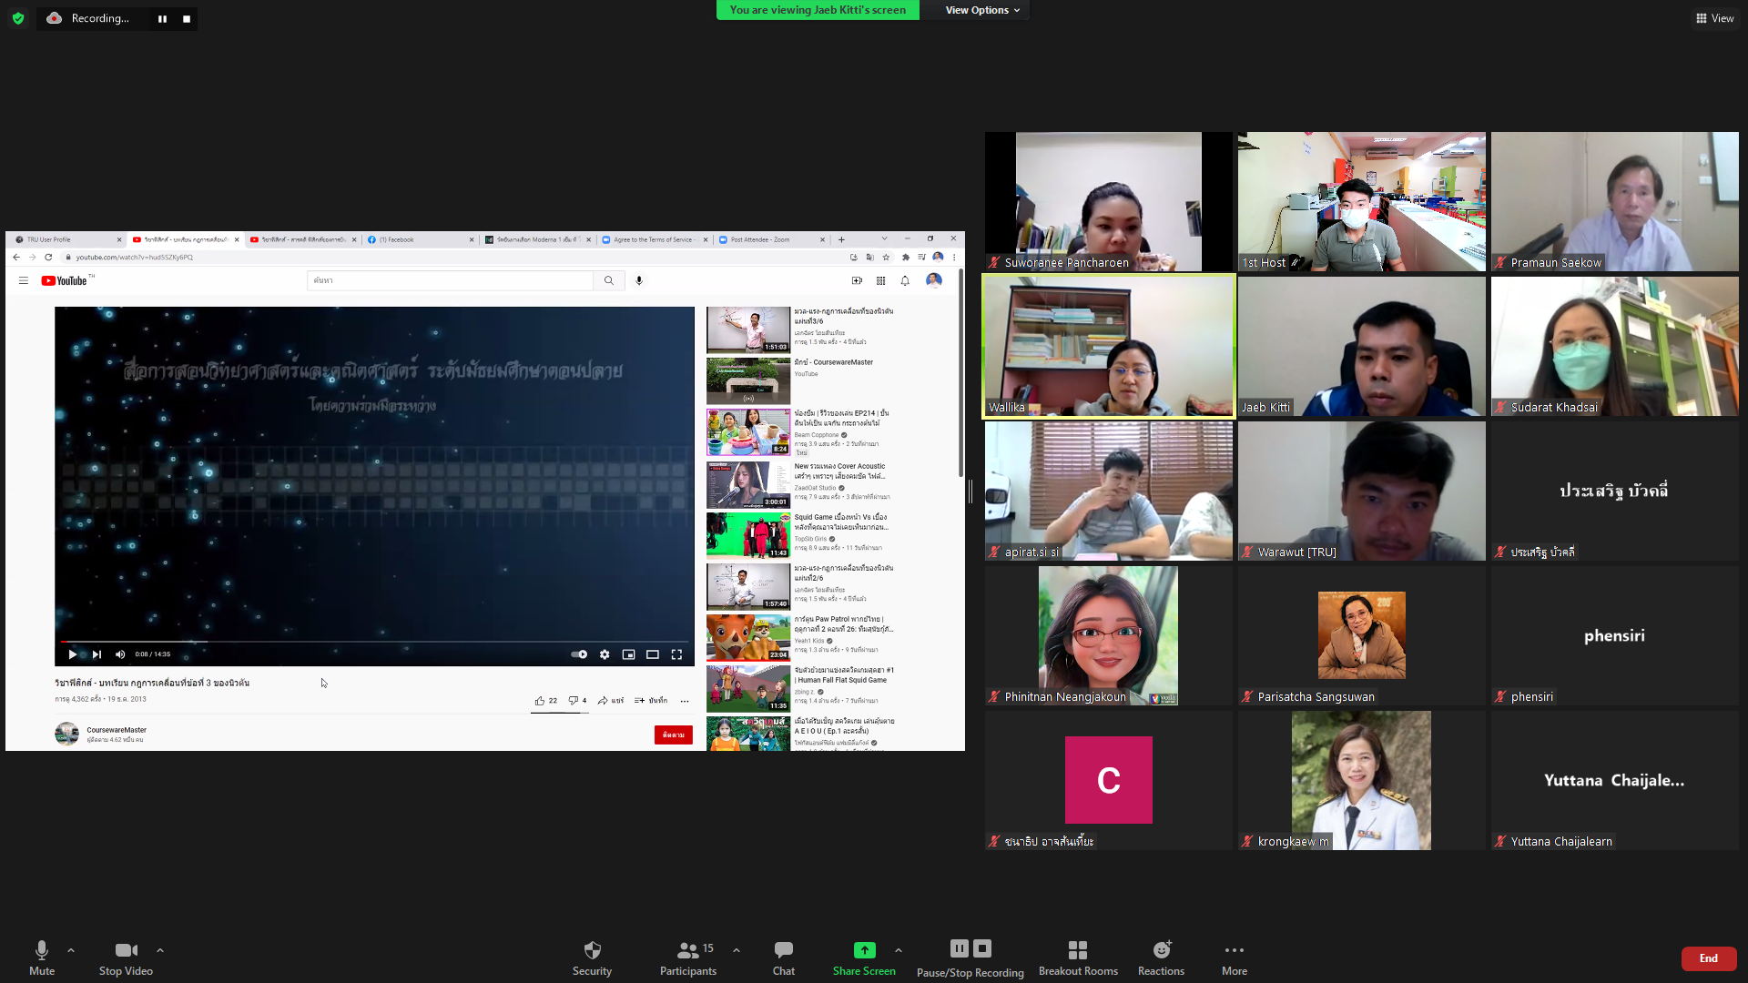Open the Chat panel
1748x983 pixels.
pyautogui.click(x=783, y=951)
